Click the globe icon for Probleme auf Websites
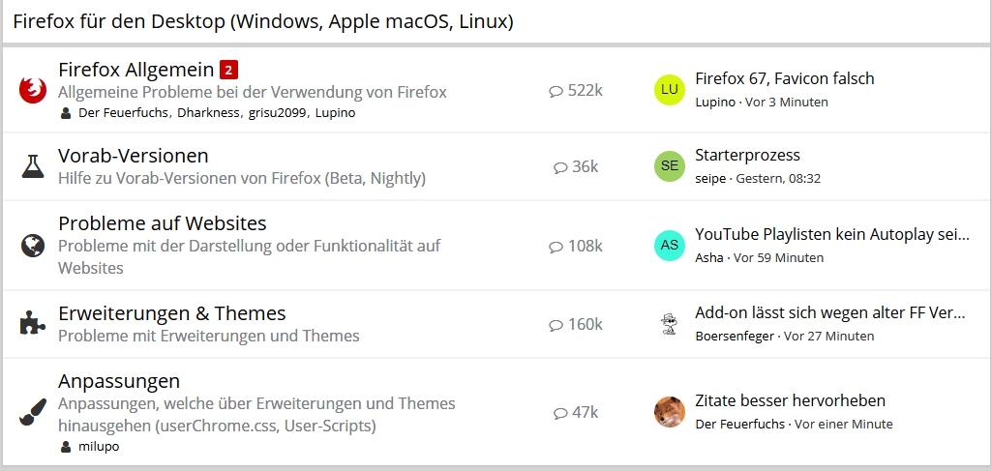This screenshot has height=471, width=992. click(33, 246)
